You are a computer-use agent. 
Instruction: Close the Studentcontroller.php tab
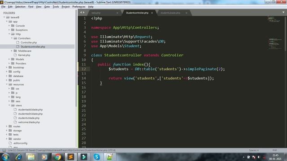coord(152,13)
